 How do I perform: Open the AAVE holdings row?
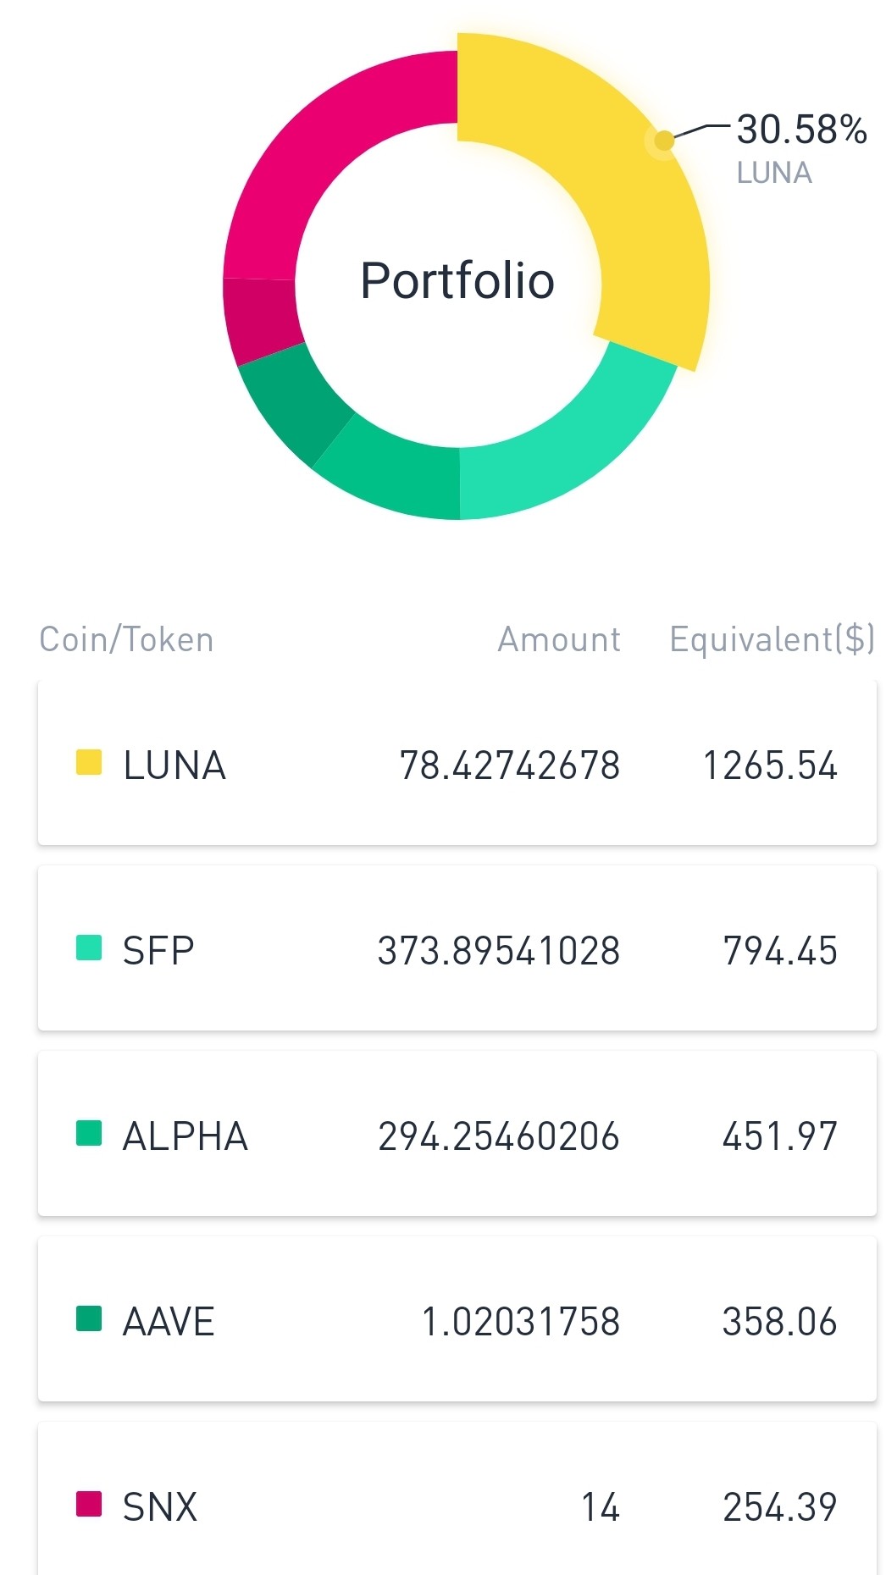coord(457,1318)
